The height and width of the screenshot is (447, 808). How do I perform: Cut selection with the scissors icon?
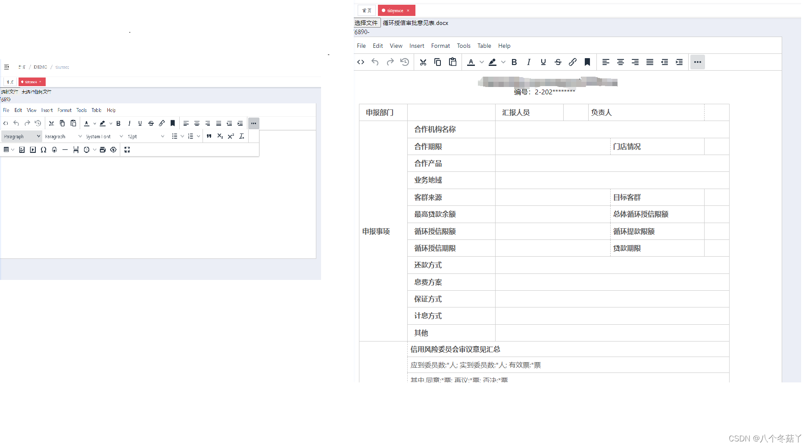(423, 62)
